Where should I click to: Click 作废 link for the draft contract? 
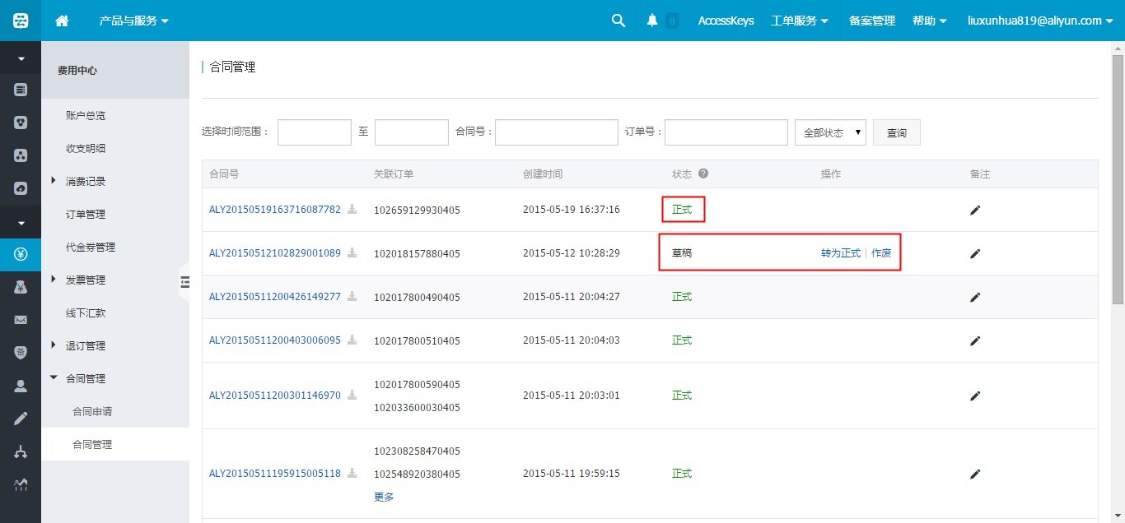pos(881,253)
